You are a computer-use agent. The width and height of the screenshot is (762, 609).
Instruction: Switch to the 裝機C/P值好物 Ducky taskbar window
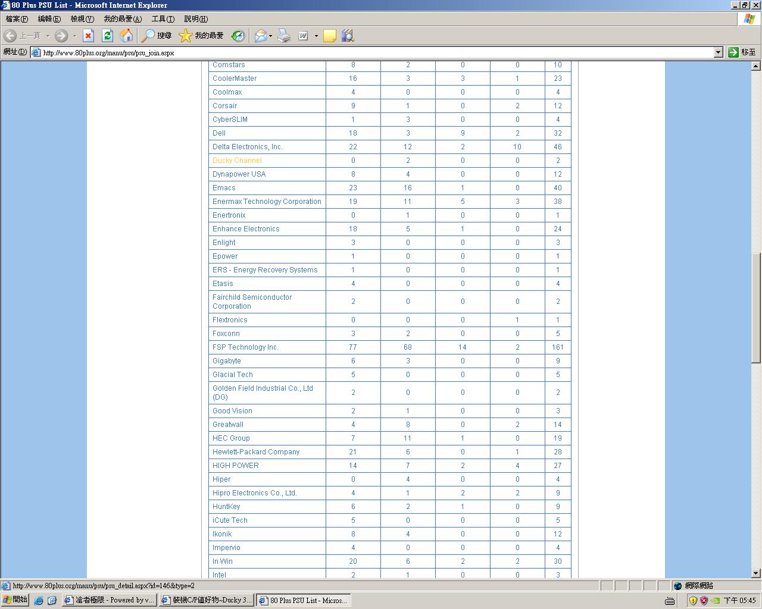(206, 600)
